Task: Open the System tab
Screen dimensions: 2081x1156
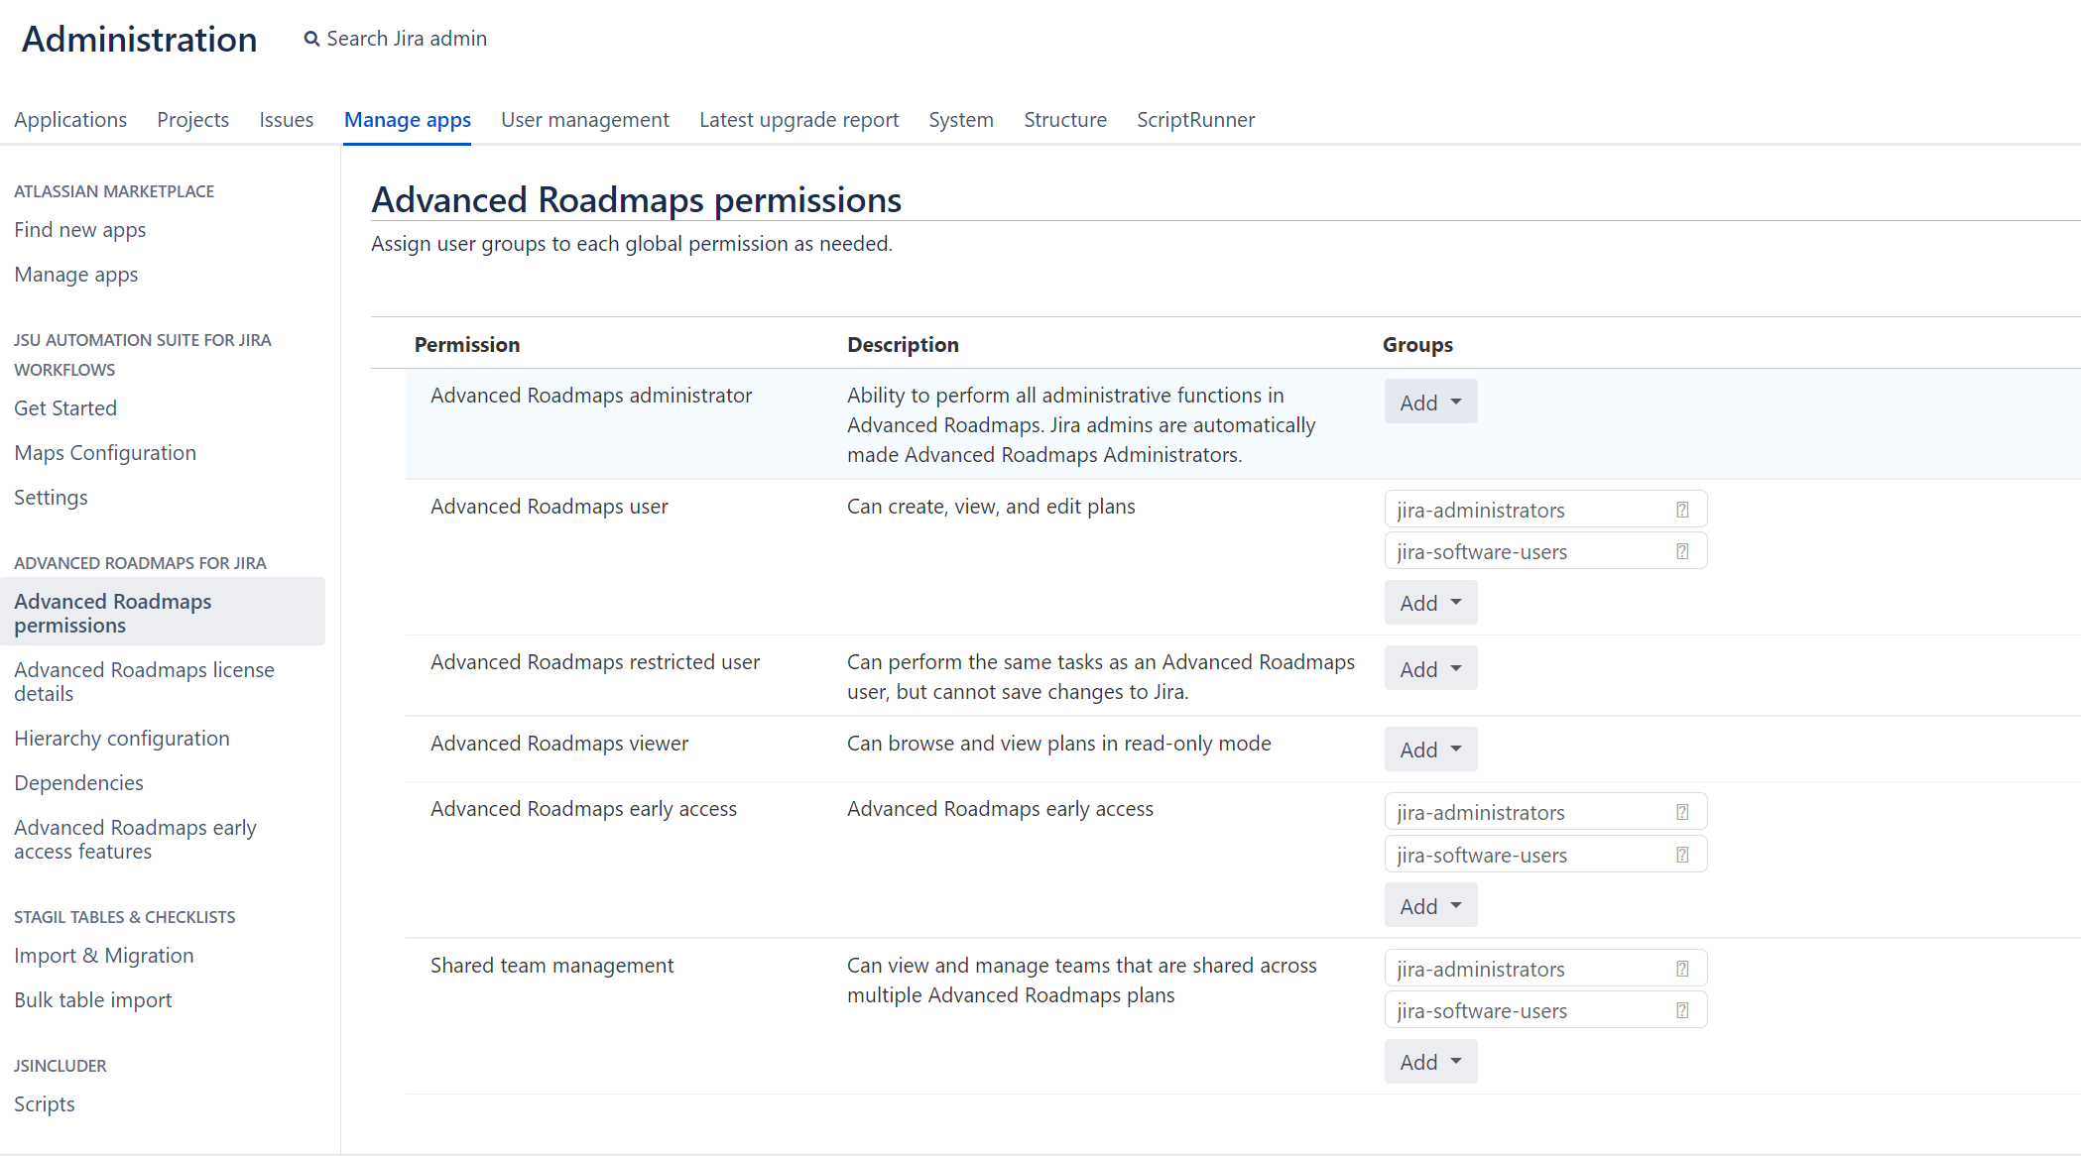Action: click(960, 119)
